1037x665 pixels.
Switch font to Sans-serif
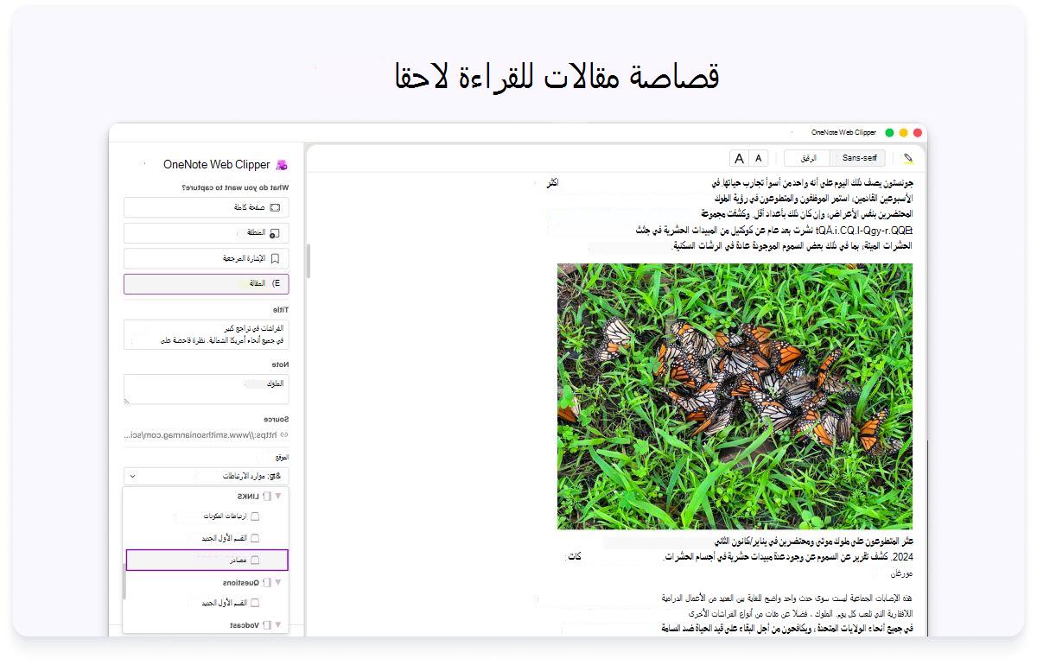pos(858,158)
